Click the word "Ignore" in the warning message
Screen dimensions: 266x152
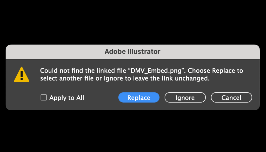114,78
